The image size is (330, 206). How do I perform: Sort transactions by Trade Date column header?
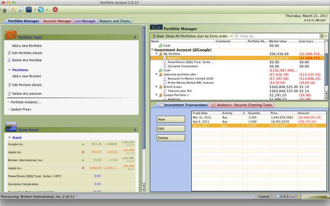207,113
